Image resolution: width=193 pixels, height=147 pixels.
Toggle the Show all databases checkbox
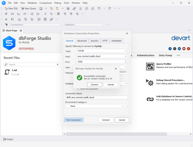coord(78,89)
